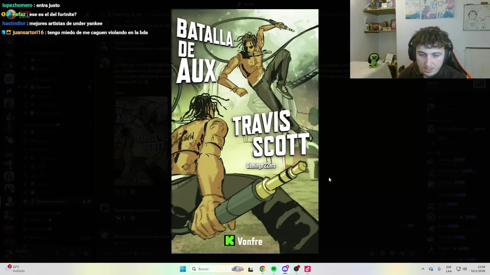This screenshot has width=490, height=275.
Task: Open the Windows Start menu
Action: [183, 269]
